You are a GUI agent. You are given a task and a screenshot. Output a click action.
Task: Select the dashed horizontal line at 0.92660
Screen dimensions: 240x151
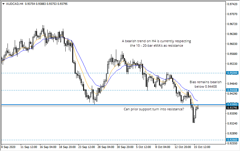[90, 140]
